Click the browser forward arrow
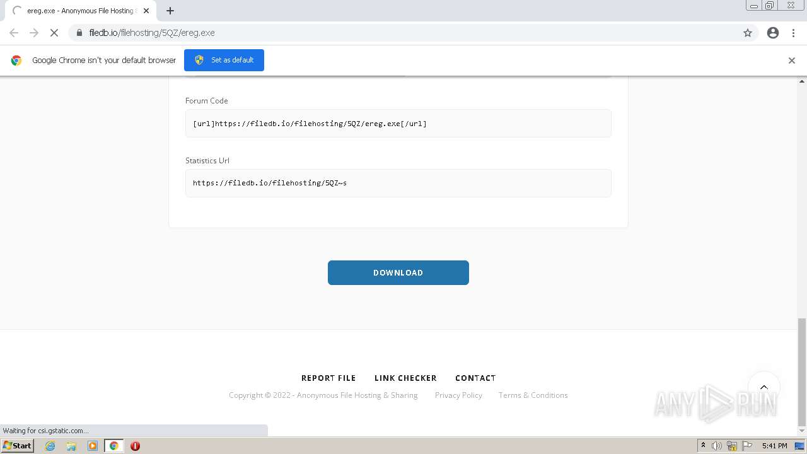The height and width of the screenshot is (454, 807). (x=34, y=33)
